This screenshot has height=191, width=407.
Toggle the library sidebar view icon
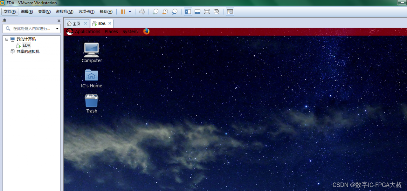(x=188, y=12)
